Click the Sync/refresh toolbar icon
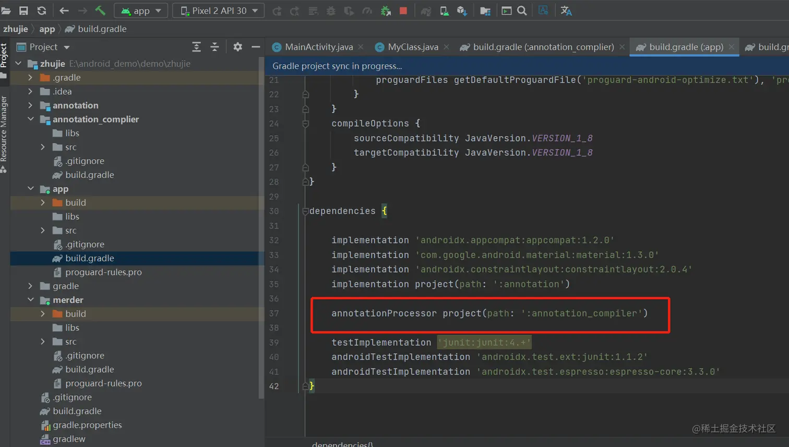This screenshot has height=447, width=789. [x=42, y=10]
